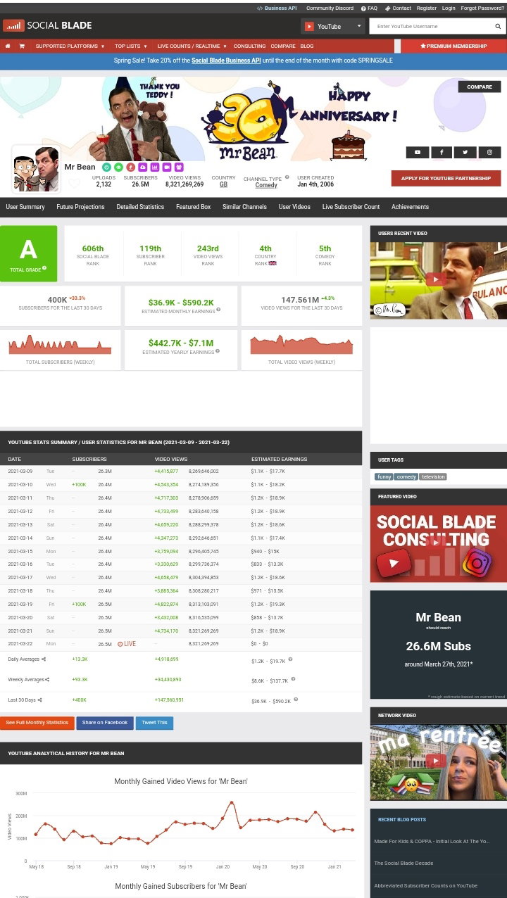This screenshot has height=898, width=507.
Task: Click share icon next to Last 30 Days
Action: coord(39,700)
